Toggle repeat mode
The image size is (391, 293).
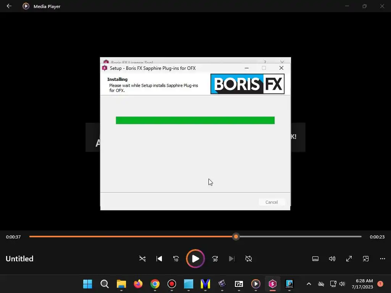248,259
